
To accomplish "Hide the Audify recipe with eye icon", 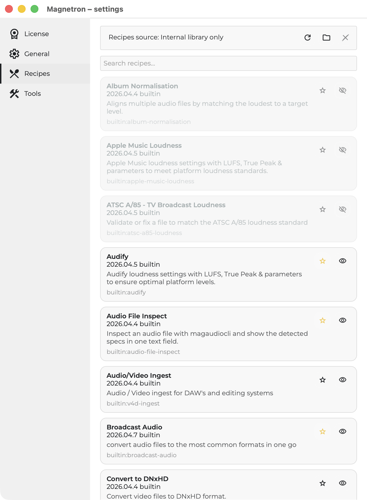I will (343, 261).
